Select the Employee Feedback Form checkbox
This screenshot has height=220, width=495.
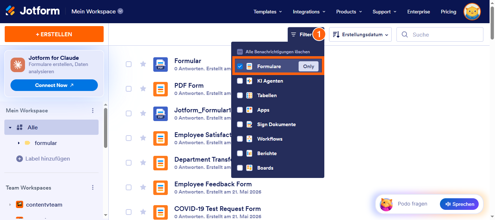click(129, 187)
